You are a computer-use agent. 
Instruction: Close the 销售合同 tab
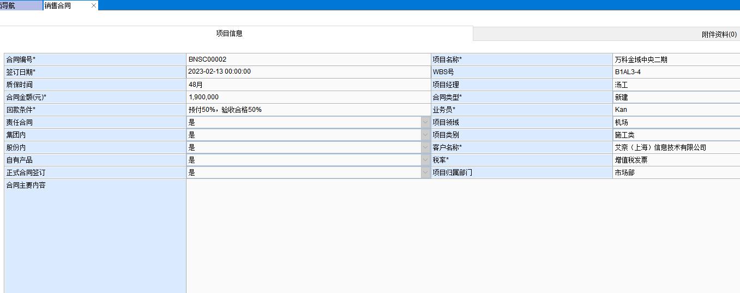click(94, 5)
